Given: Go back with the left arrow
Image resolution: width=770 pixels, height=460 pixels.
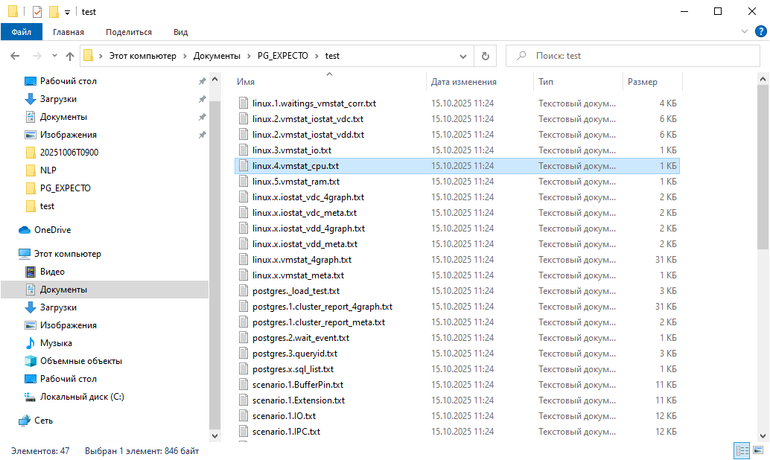Looking at the screenshot, I should point(15,56).
